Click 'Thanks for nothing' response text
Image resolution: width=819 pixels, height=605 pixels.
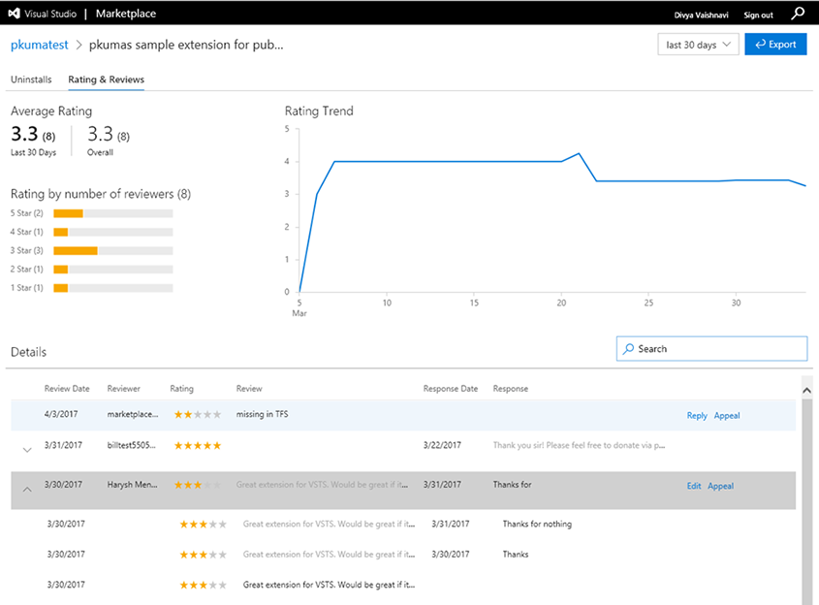[x=537, y=524]
